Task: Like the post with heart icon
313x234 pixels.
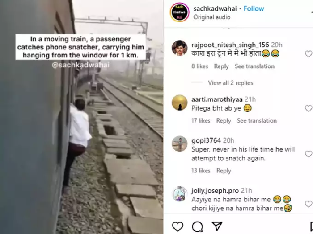Action: [178, 226]
